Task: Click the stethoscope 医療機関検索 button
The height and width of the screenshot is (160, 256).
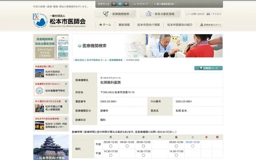Action: pos(116,14)
